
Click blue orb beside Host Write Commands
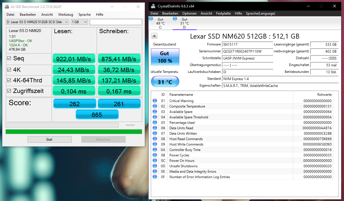tap(155, 144)
